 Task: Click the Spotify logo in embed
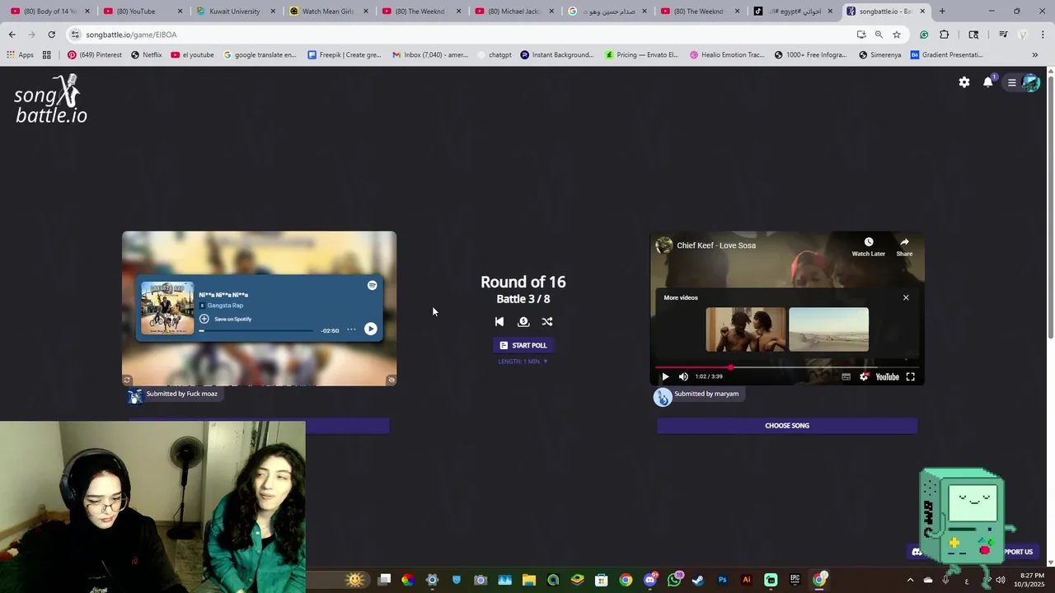373,285
